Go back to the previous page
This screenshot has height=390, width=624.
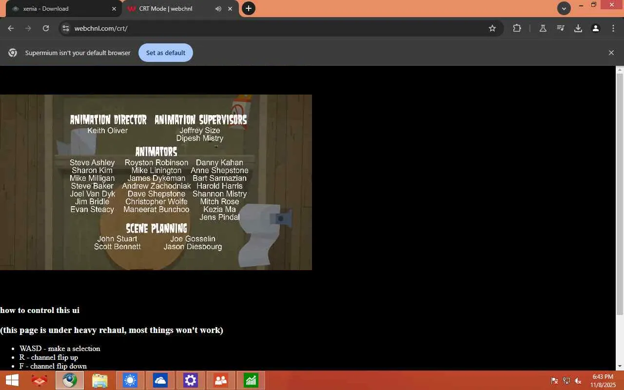pyautogui.click(x=11, y=28)
